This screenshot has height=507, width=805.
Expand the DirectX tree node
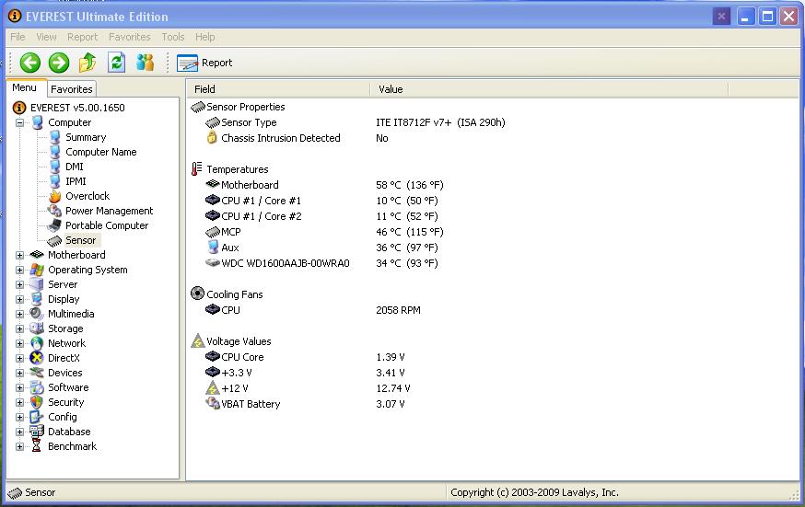coord(19,358)
